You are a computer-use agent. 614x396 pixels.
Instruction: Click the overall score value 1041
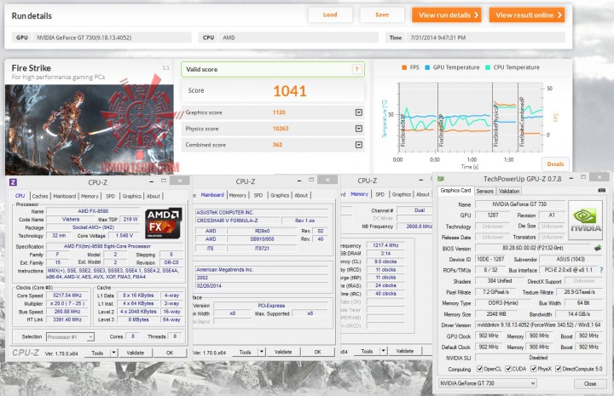point(290,91)
